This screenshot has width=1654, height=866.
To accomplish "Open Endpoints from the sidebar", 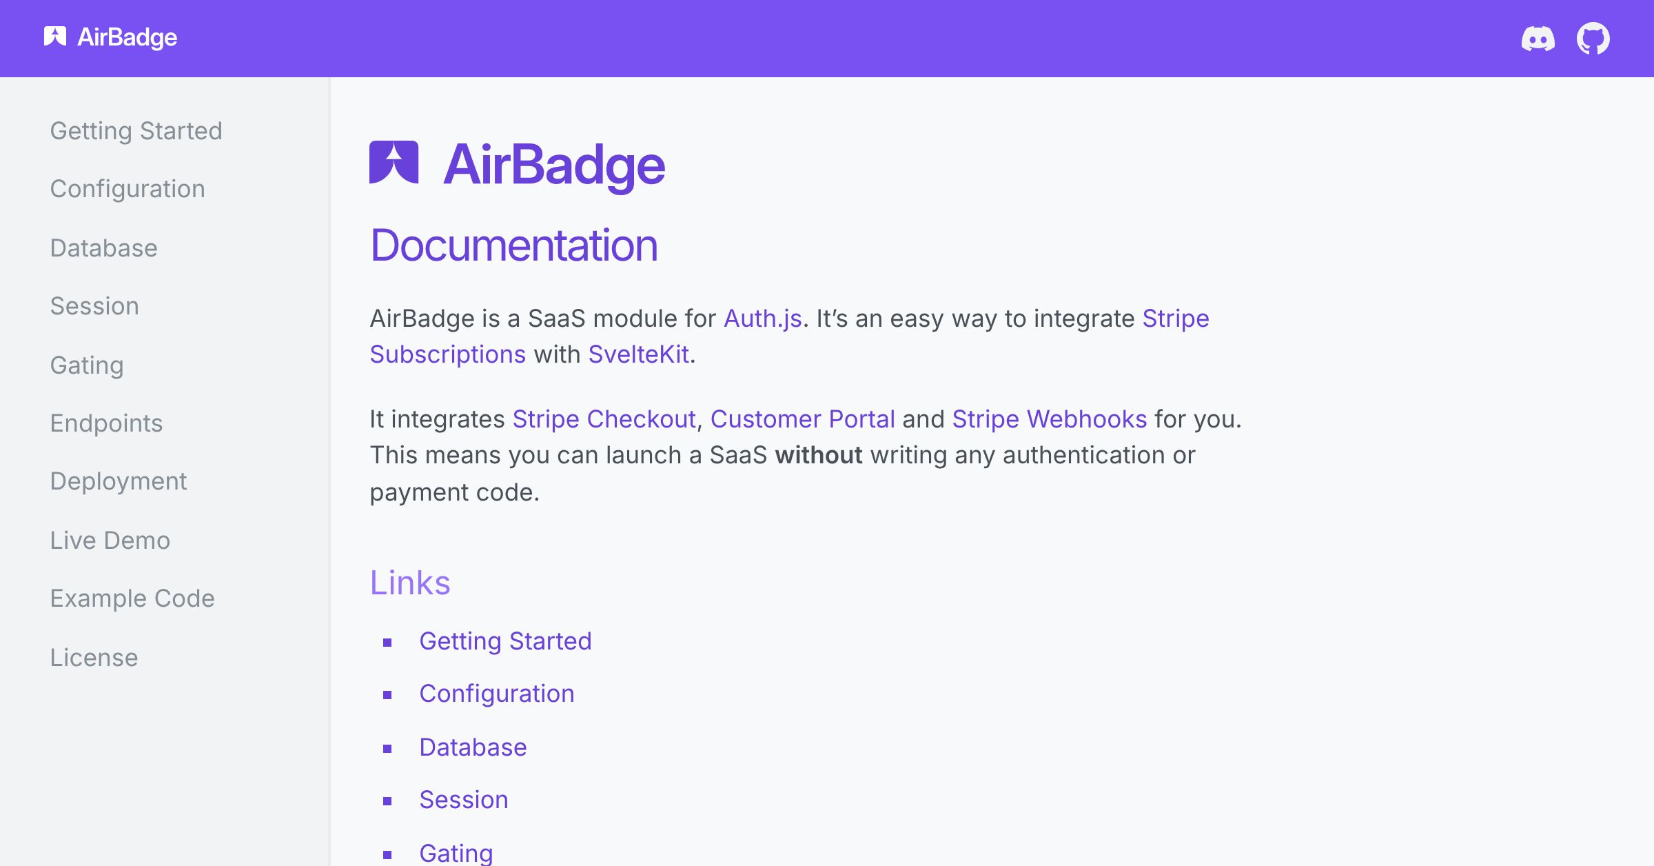I will pos(107,423).
